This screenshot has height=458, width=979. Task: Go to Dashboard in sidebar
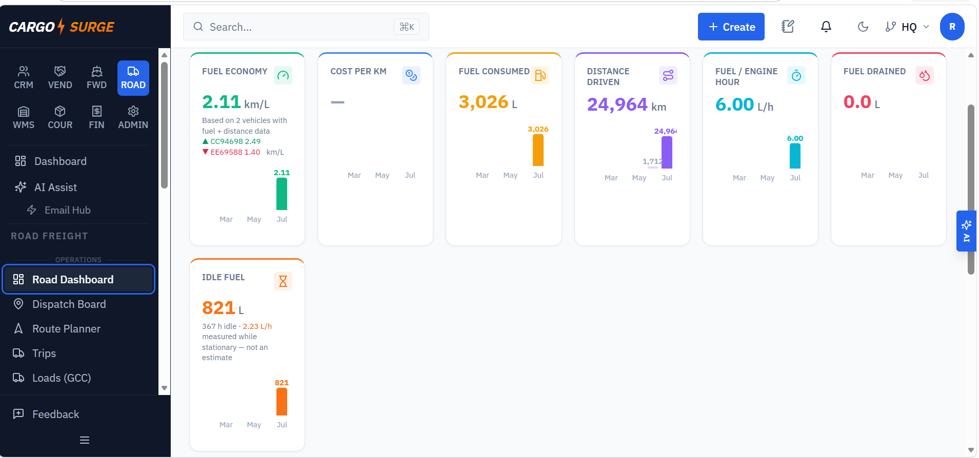[78, 161]
